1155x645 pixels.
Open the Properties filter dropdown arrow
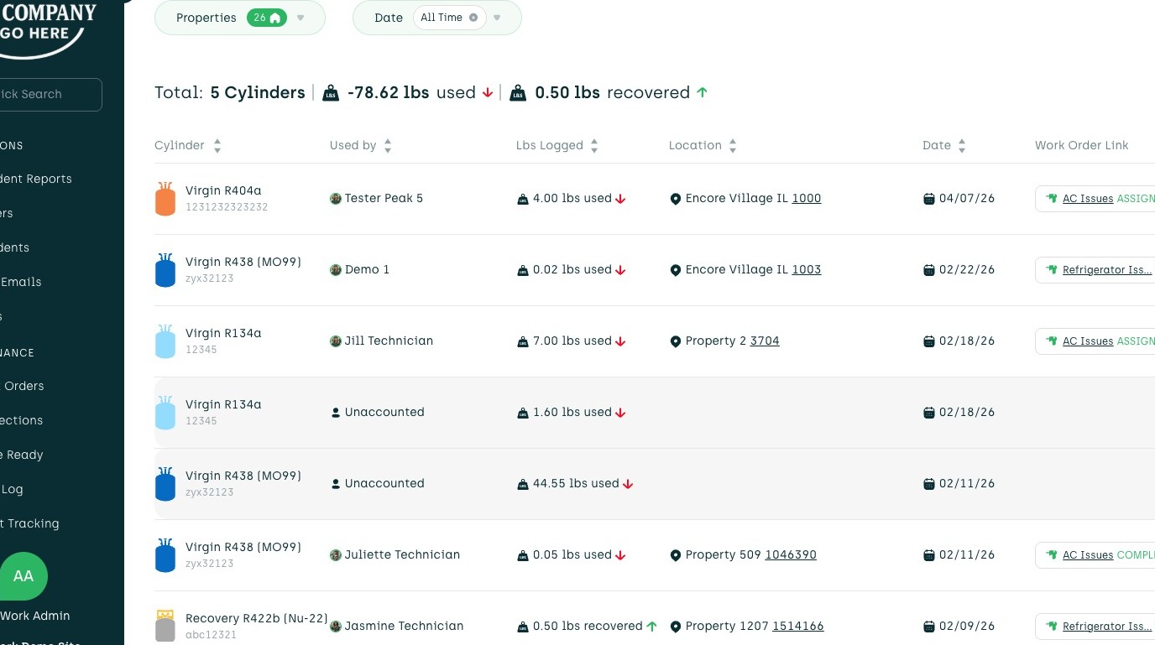click(301, 18)
